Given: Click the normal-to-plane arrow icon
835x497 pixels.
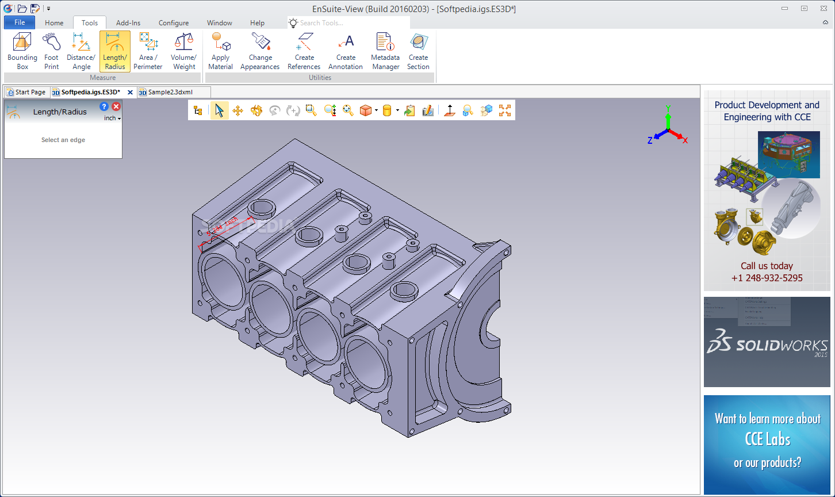Looking at the screenshot, I should 450,110.
